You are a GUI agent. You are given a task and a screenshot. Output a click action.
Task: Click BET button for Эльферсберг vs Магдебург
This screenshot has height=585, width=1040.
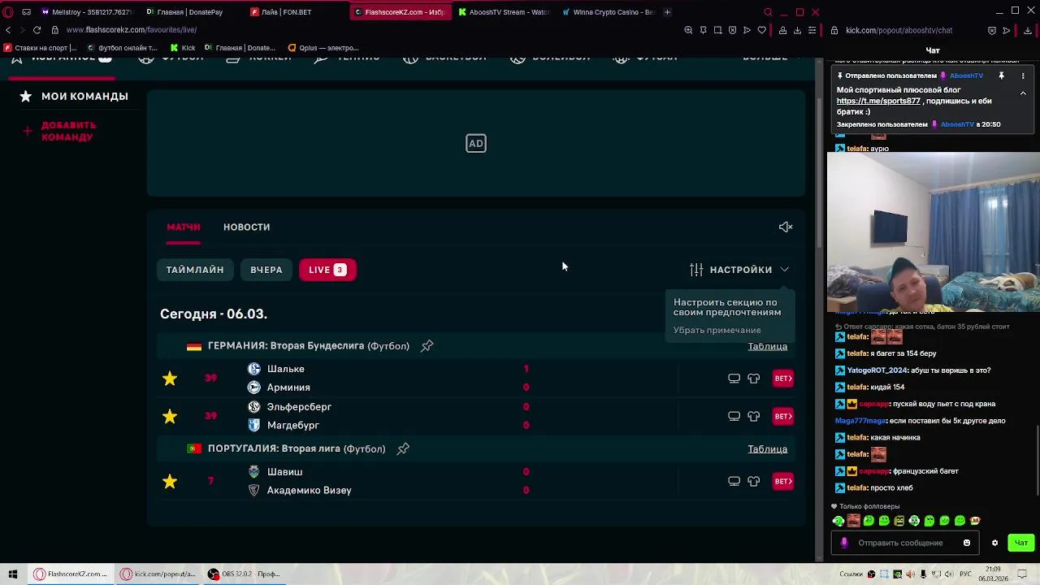[783, 416]
